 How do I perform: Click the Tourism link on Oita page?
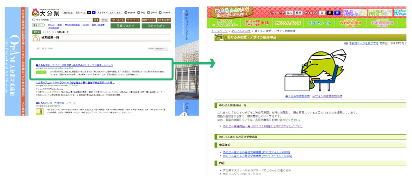click(164, 12)
